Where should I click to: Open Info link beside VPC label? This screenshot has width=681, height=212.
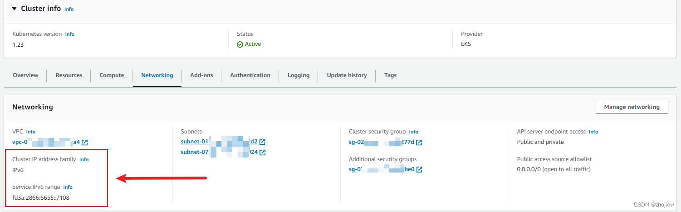click(30, 132)
